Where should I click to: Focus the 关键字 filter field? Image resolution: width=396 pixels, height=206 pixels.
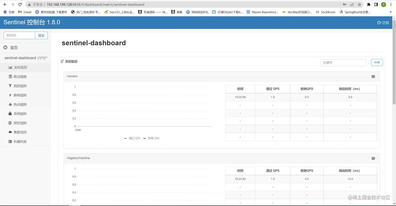pyautogui.click(x=343, y=63)
